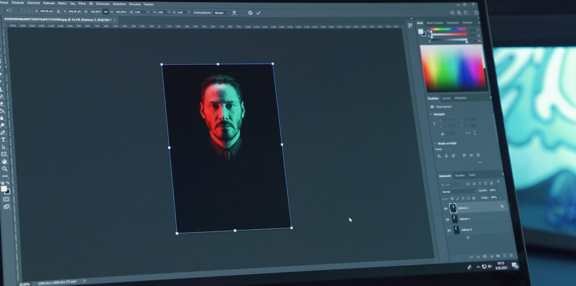Cancel transform with the circle-slash icon
This screenshot has width=576, height=286.
click(x=250, y=13)
